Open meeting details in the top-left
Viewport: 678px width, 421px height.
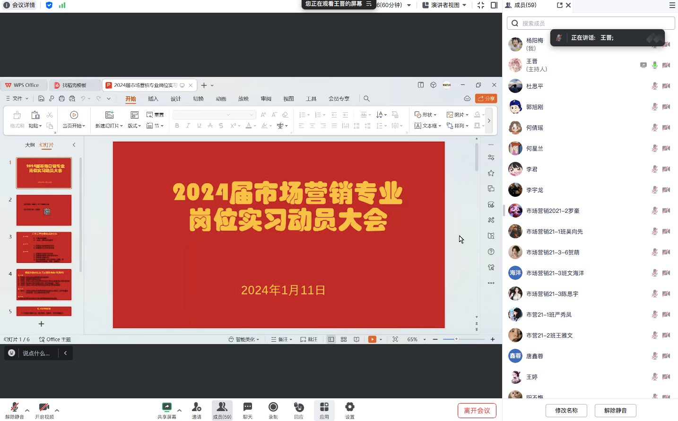pyautogui.click(x=20, y=5)
